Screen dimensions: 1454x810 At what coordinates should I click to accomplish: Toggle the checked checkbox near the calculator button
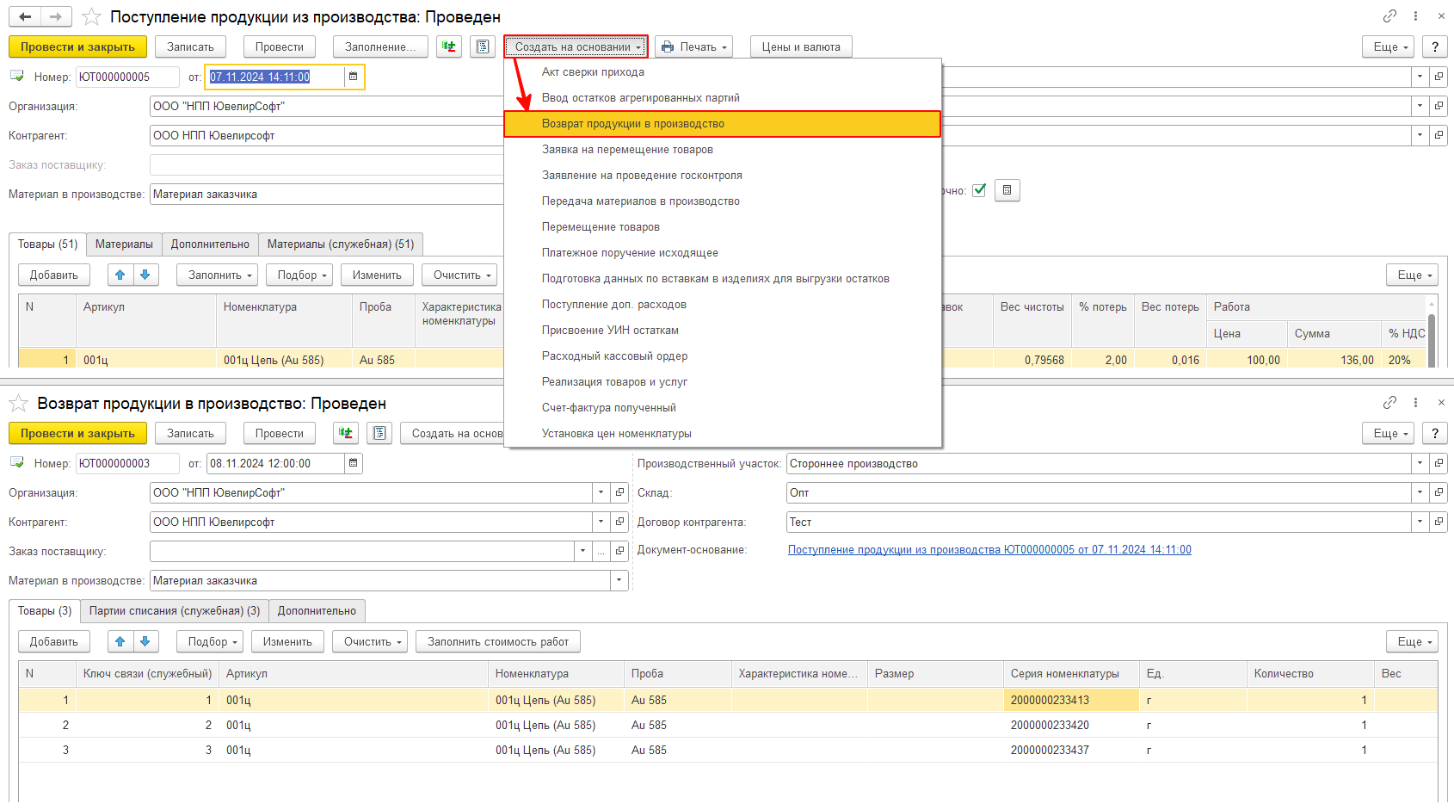[979, 190]
